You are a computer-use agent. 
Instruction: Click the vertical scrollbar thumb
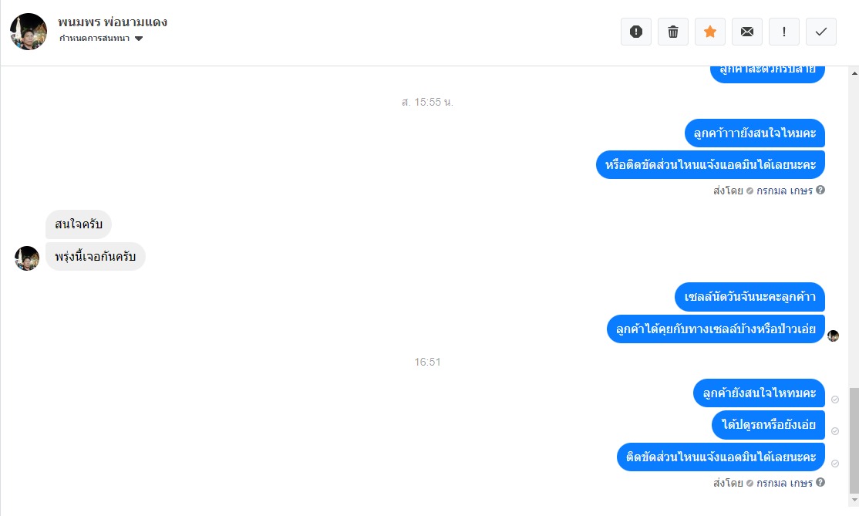[x=854, y=440]
